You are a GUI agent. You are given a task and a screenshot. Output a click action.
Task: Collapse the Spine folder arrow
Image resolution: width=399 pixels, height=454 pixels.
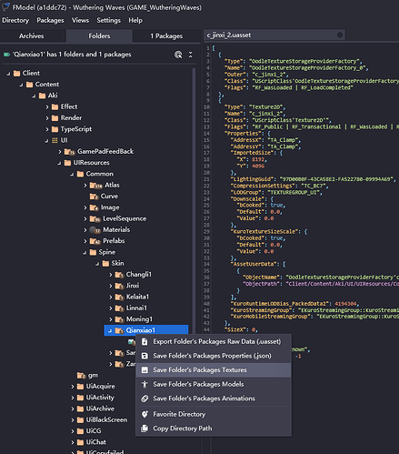click(x=85, y=253)
